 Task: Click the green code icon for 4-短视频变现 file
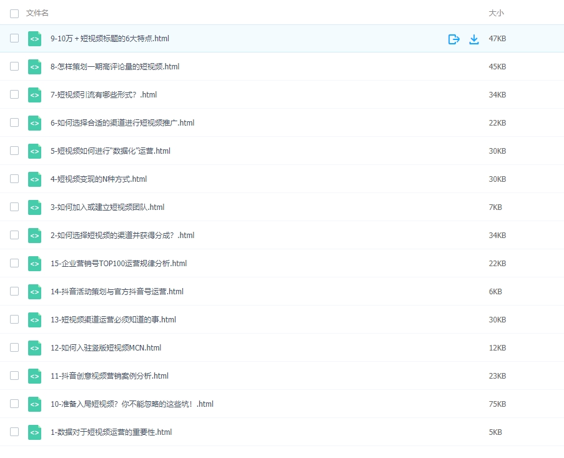(x=34, y=179)
